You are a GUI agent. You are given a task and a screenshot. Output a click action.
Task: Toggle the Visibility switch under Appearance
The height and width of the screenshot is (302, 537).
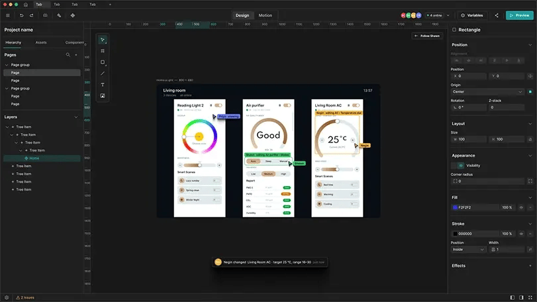pyautogui.click(x=458, y=166)
